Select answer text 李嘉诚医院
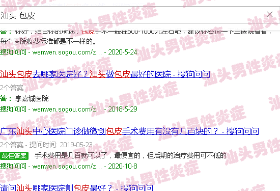The image size is (280, 191). [x=32, y=99]
